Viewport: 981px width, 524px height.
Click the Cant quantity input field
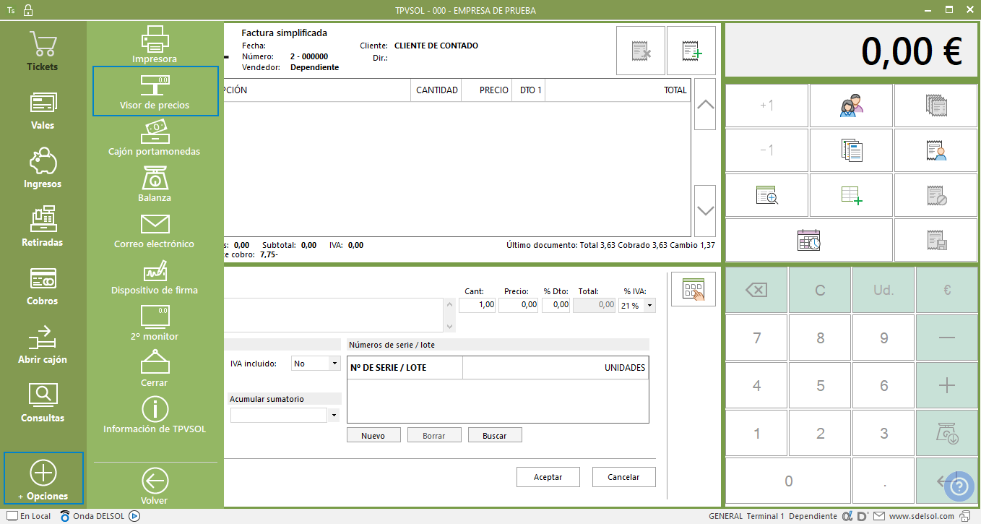tap(477, 305)
